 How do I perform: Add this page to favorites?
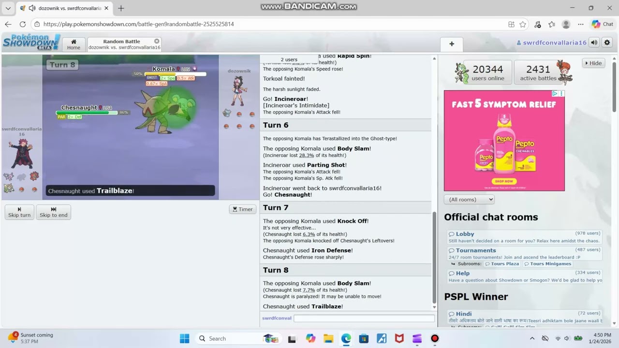pos(523,24)
